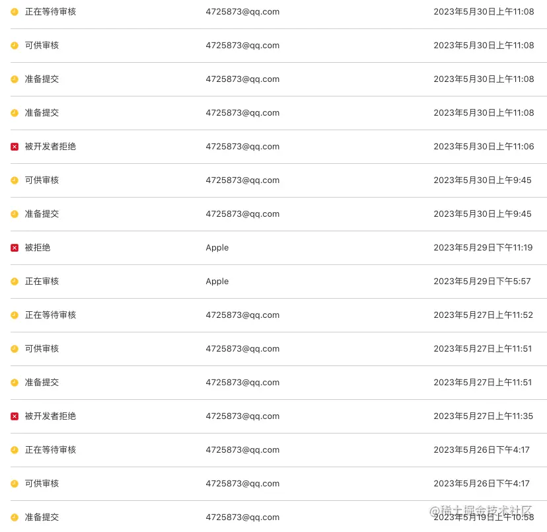Click the 下午4:17 date in the 正在等待审核 row
Screen dimensions: 547x532
click(482, 449)
